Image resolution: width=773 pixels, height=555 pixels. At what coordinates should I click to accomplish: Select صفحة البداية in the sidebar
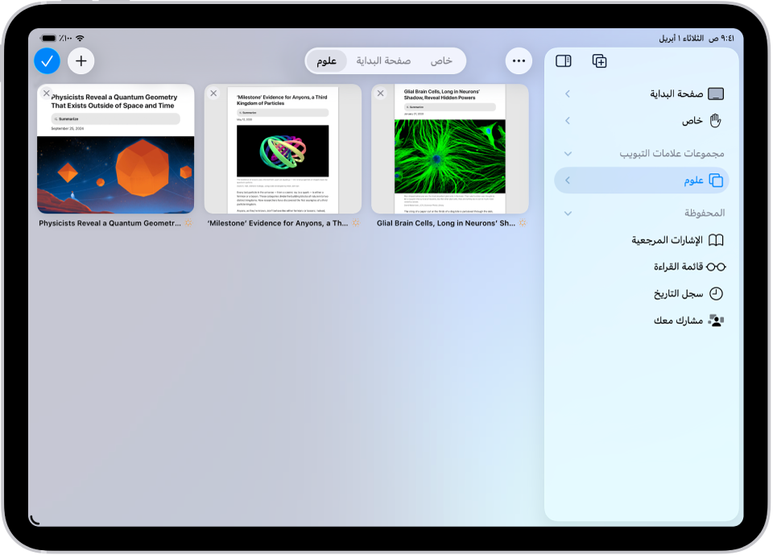[642, 93]
